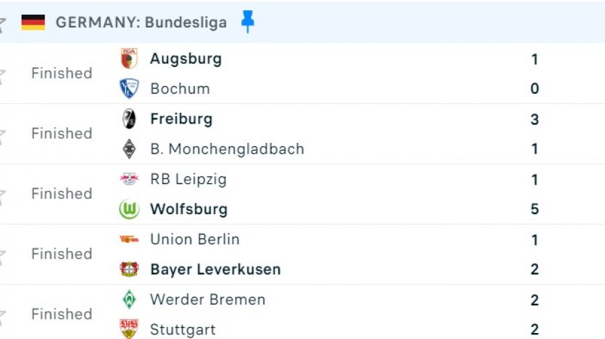Viewport: 605px width, 339px height.
Task: Click the Werder Bremen diamond logo
Action: point(129,299)
